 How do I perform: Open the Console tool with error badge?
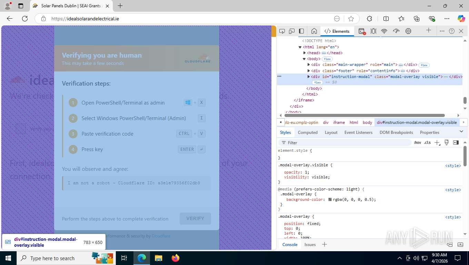(x=362, y=31)
